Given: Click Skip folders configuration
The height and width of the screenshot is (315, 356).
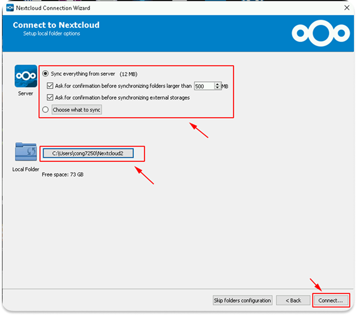Looking at the screenshot, I should tap(242, 300).
